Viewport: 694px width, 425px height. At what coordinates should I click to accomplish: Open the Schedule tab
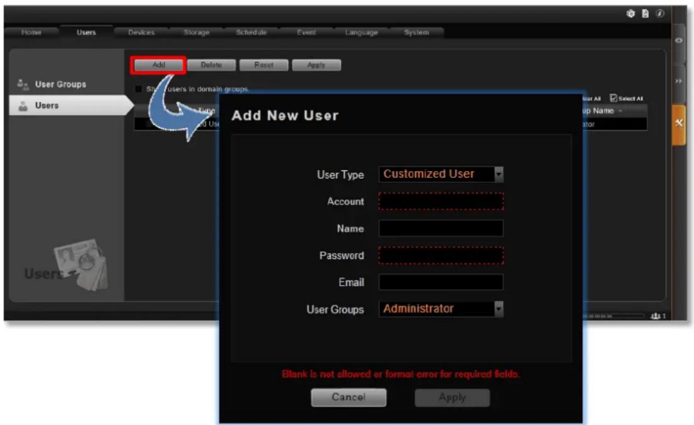[251, 32]
